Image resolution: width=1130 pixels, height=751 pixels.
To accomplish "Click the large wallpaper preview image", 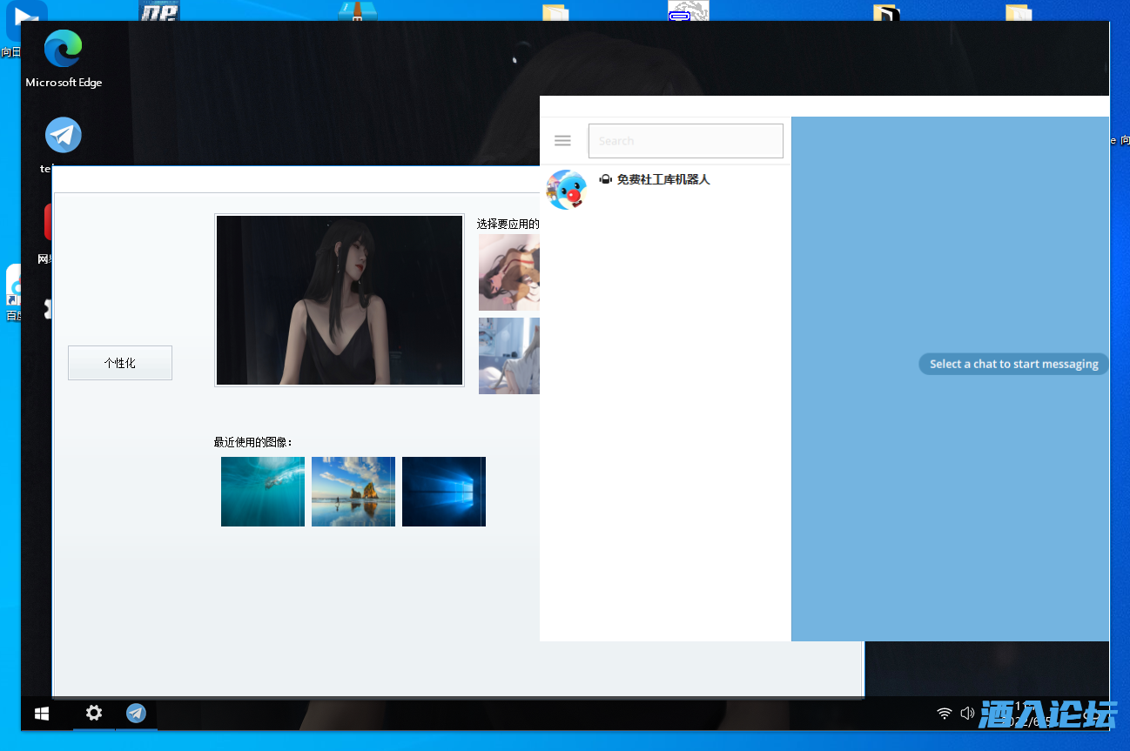I will click(x=340, y=300).
